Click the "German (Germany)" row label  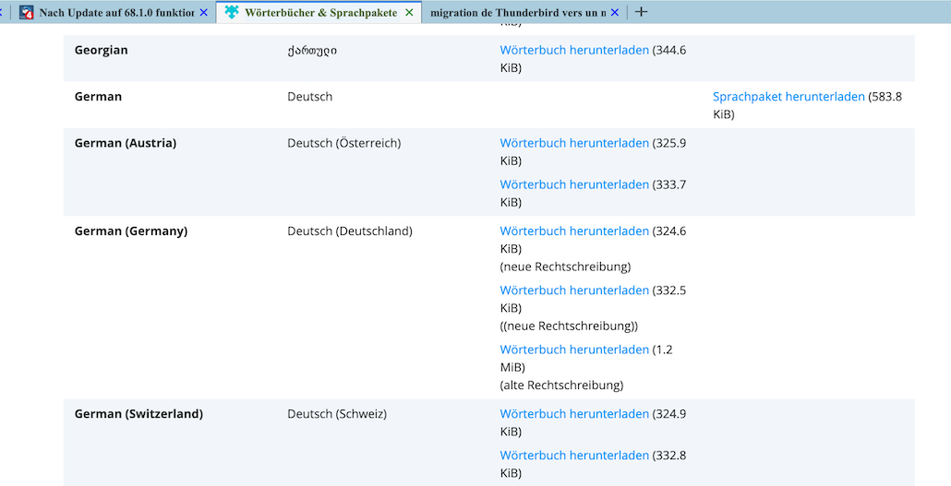click(131, 231)
